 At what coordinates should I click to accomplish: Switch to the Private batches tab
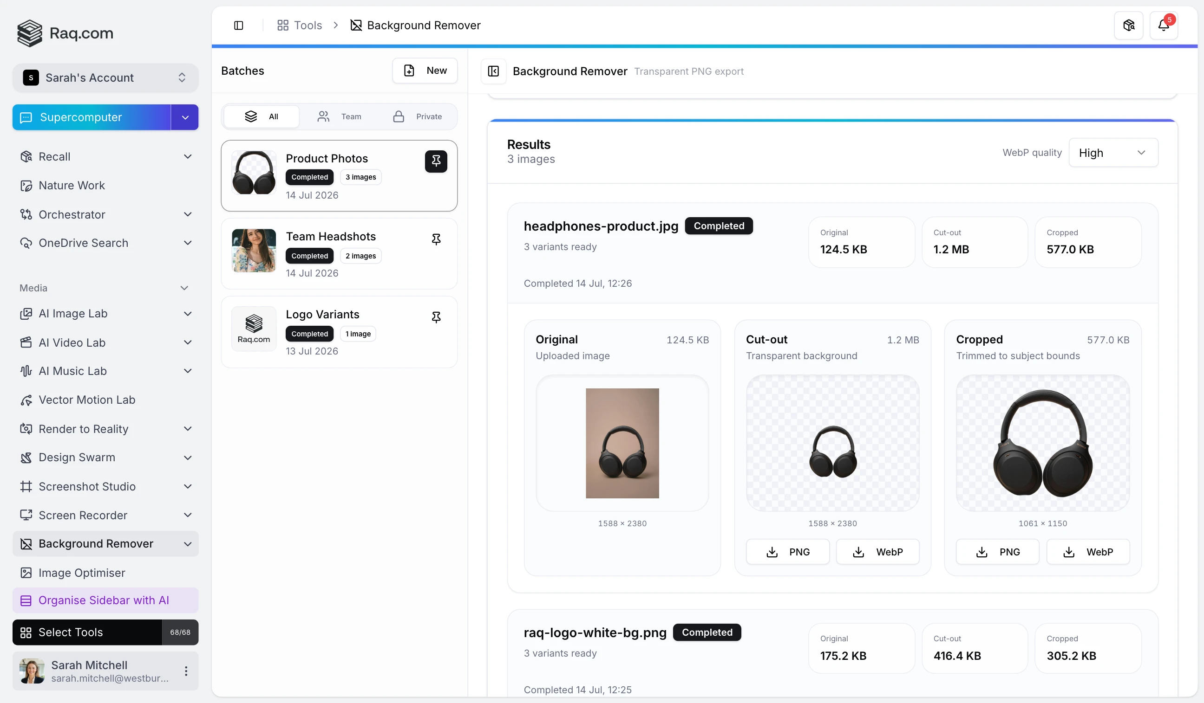tap(417, 116)
